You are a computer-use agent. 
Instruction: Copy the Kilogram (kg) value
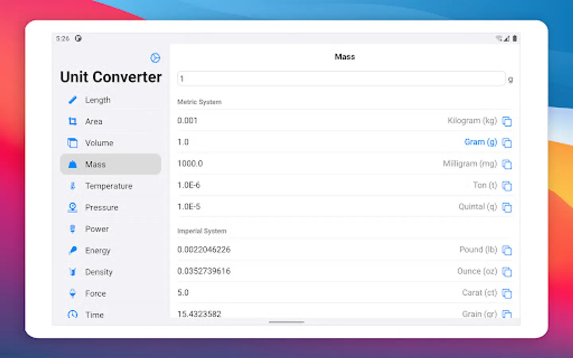tap(507, 121)
